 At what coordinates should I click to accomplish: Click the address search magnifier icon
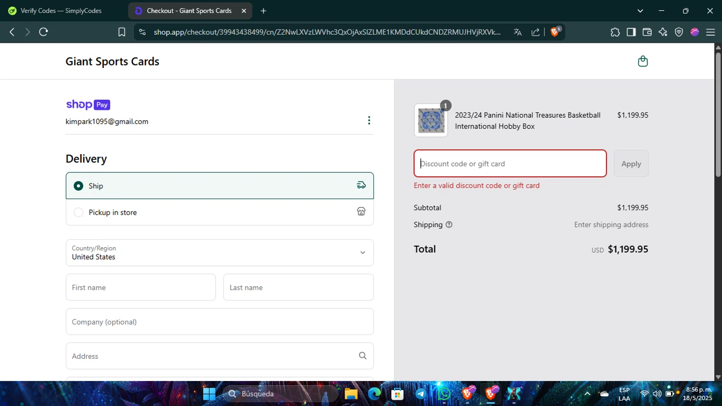(x=362, y=356)
